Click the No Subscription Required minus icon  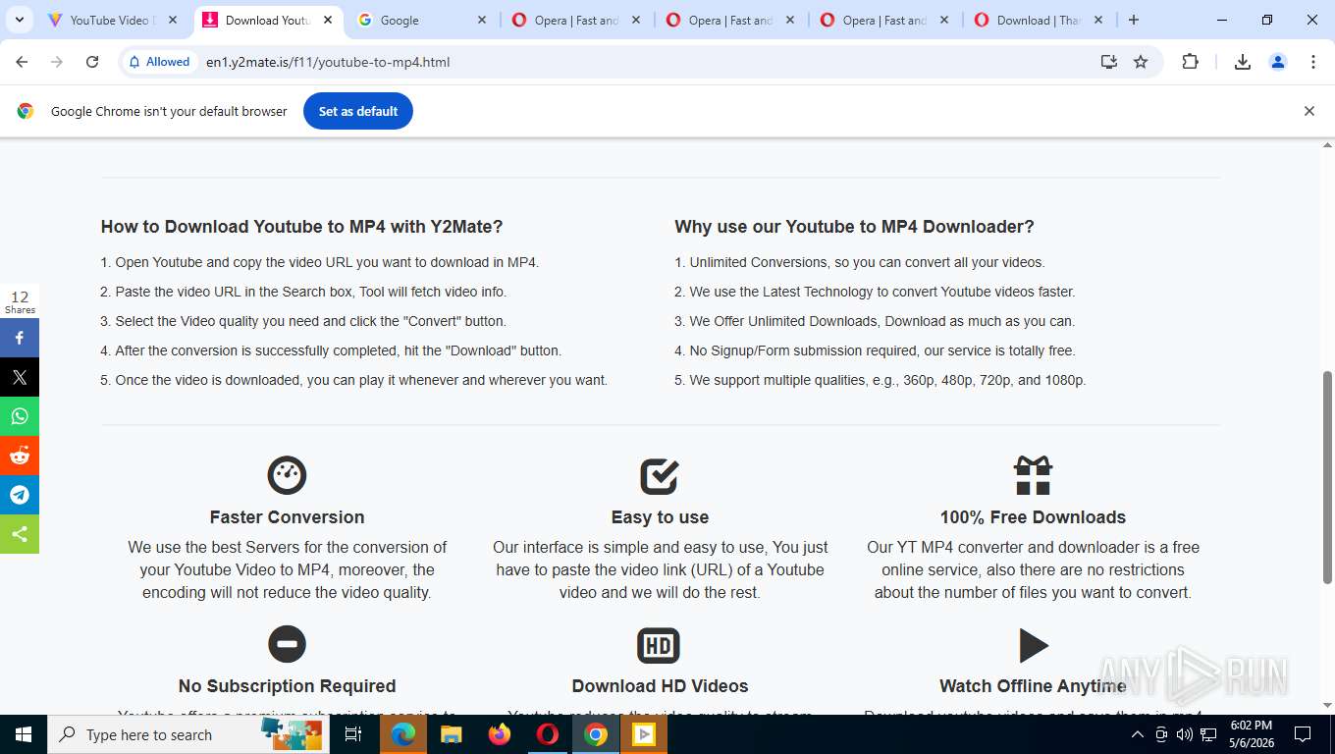tap(287, 644)
